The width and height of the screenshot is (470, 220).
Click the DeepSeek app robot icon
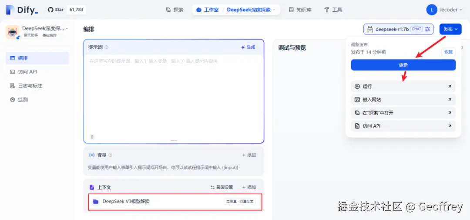[x=12, y=32]
